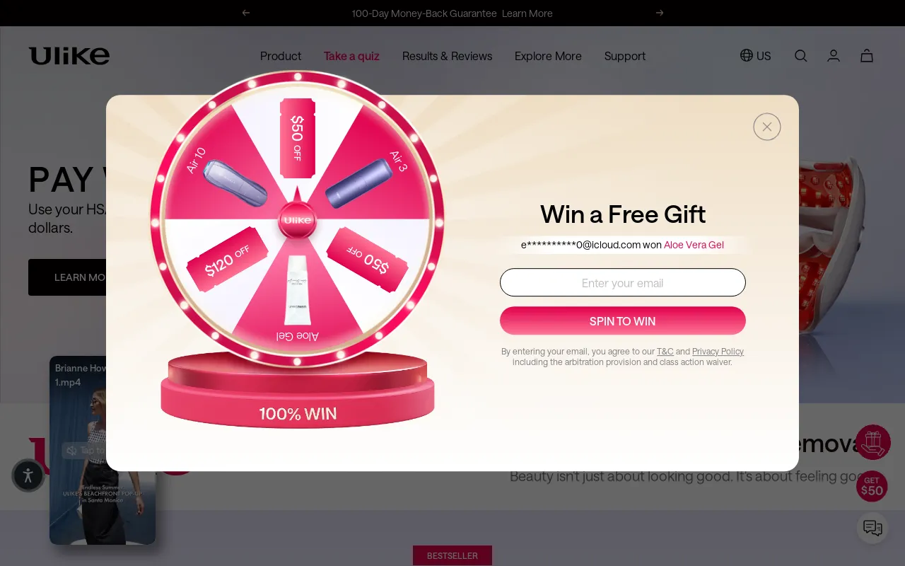
Task: Select the Take a quiz menu item
Action: [351, 56]
